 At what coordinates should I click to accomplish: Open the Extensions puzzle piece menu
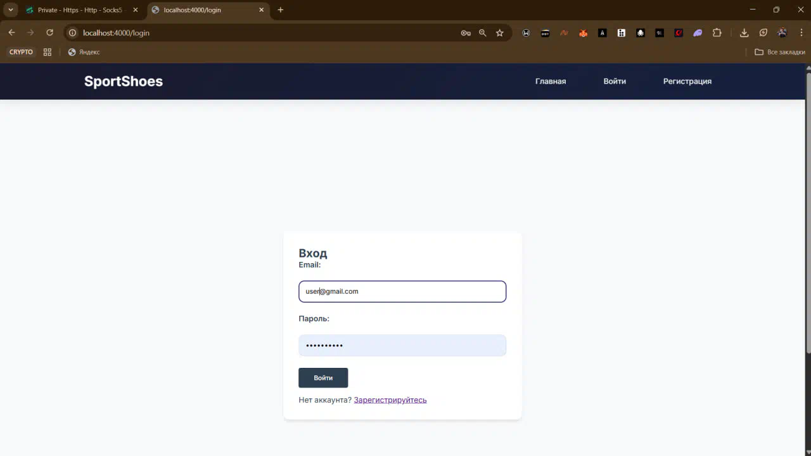717,33
